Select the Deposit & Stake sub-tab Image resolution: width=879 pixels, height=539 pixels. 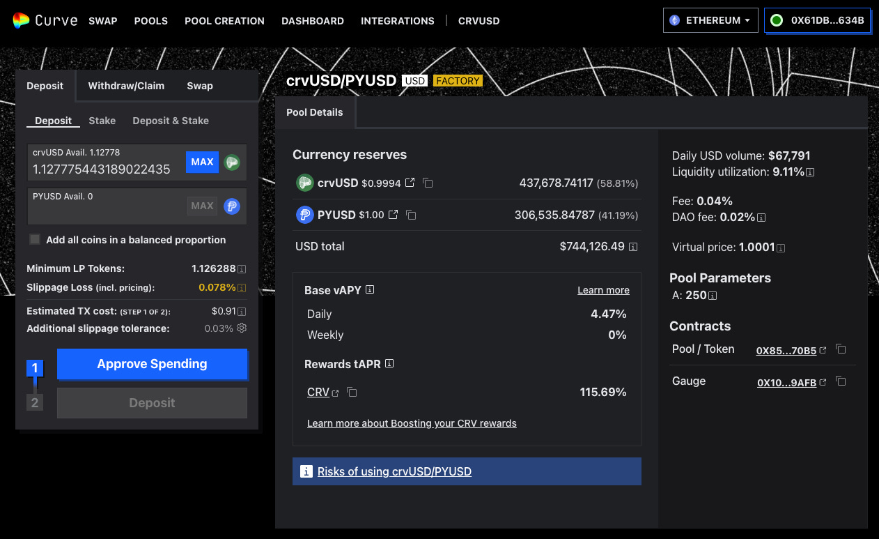[x=171, y=121]
